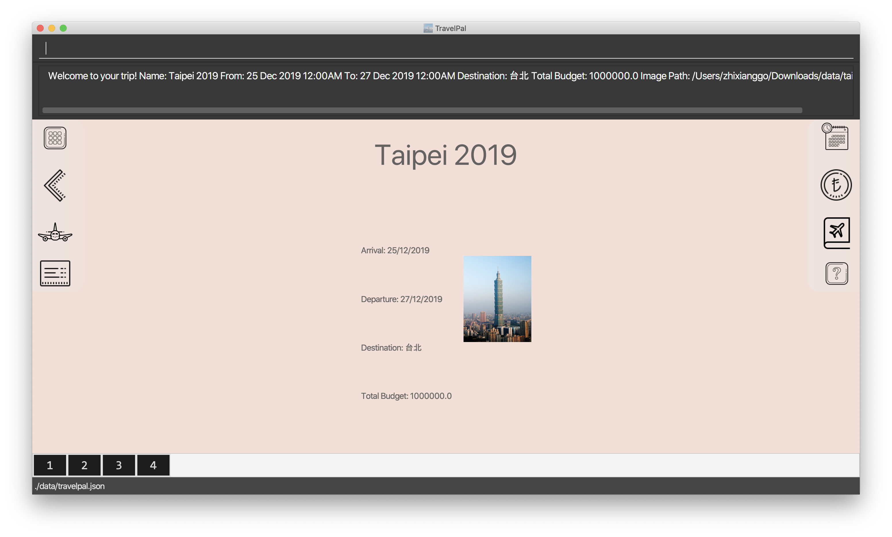Click the ./data/travelpal.json status path
The image size is (892, 537).
click(x=70, y=486)
